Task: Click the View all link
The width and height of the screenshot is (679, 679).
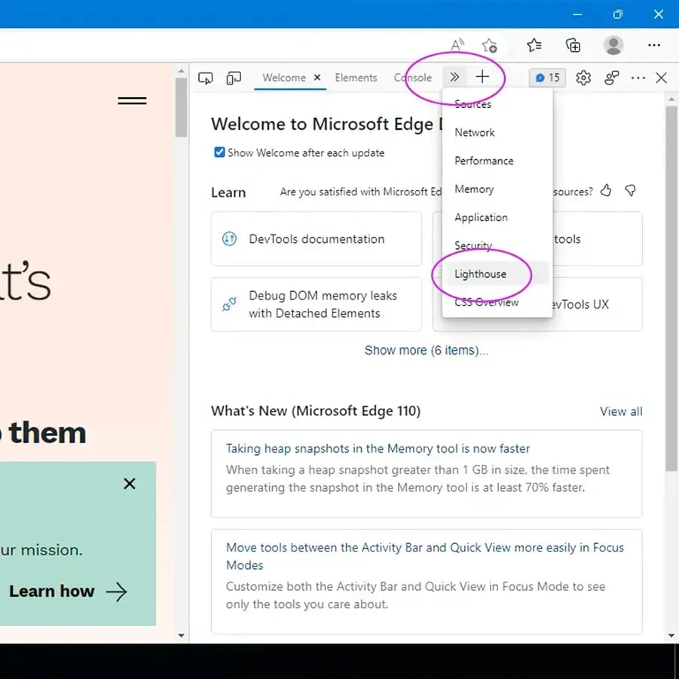Action: [621, 411]
